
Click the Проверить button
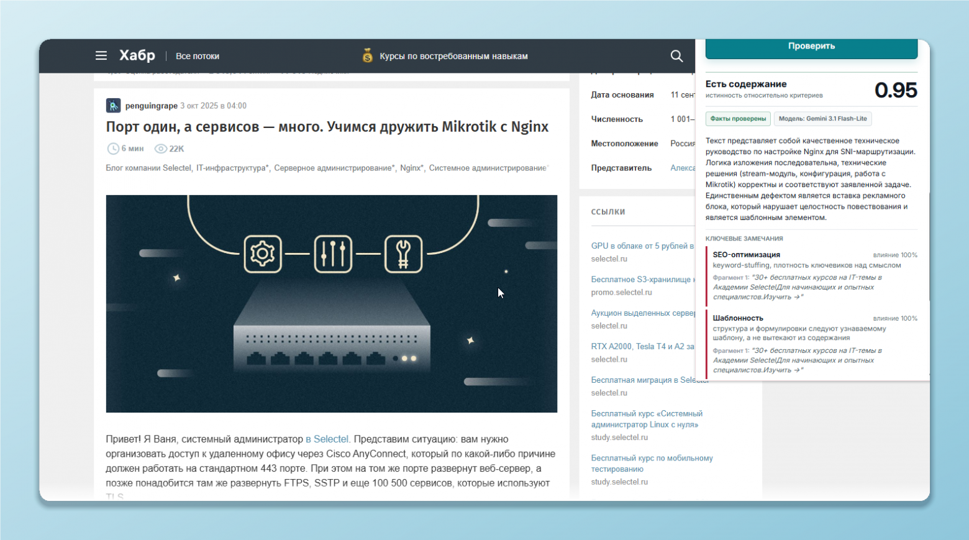click(x=811, y=48)
